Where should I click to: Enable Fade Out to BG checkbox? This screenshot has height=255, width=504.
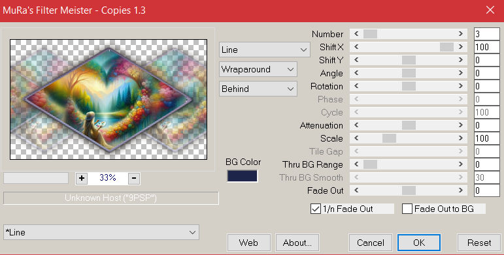coord(407,209)
